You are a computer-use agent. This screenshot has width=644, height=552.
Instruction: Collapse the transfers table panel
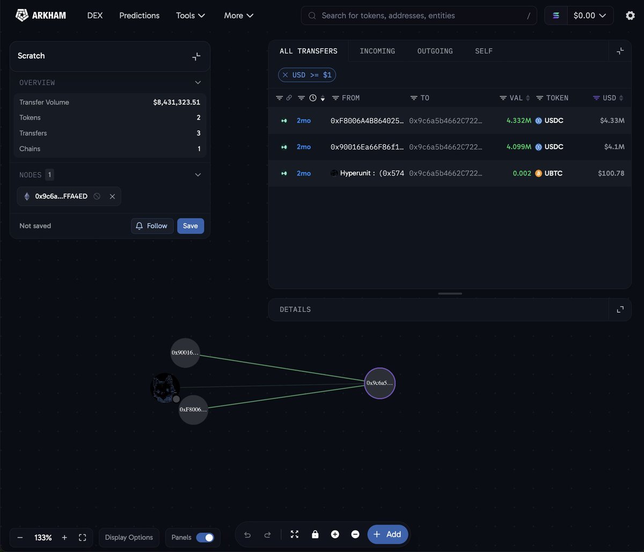click(620, 51)
